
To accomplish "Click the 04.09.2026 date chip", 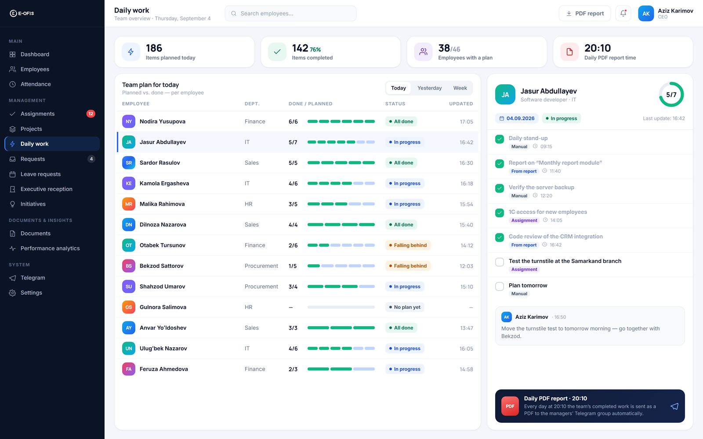I will point(517,119).
